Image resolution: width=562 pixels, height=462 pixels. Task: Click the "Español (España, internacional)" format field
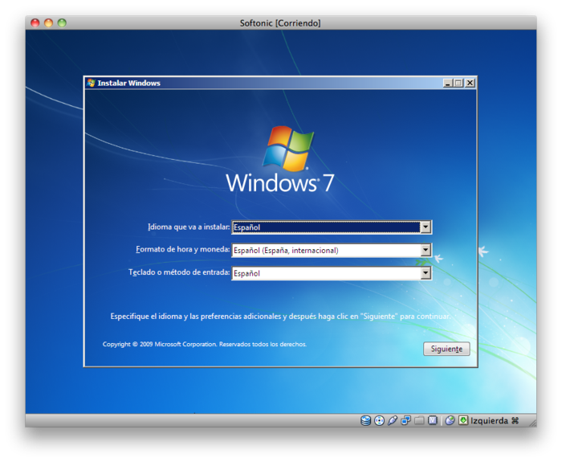pyautogui.click(x=325, y=250)
